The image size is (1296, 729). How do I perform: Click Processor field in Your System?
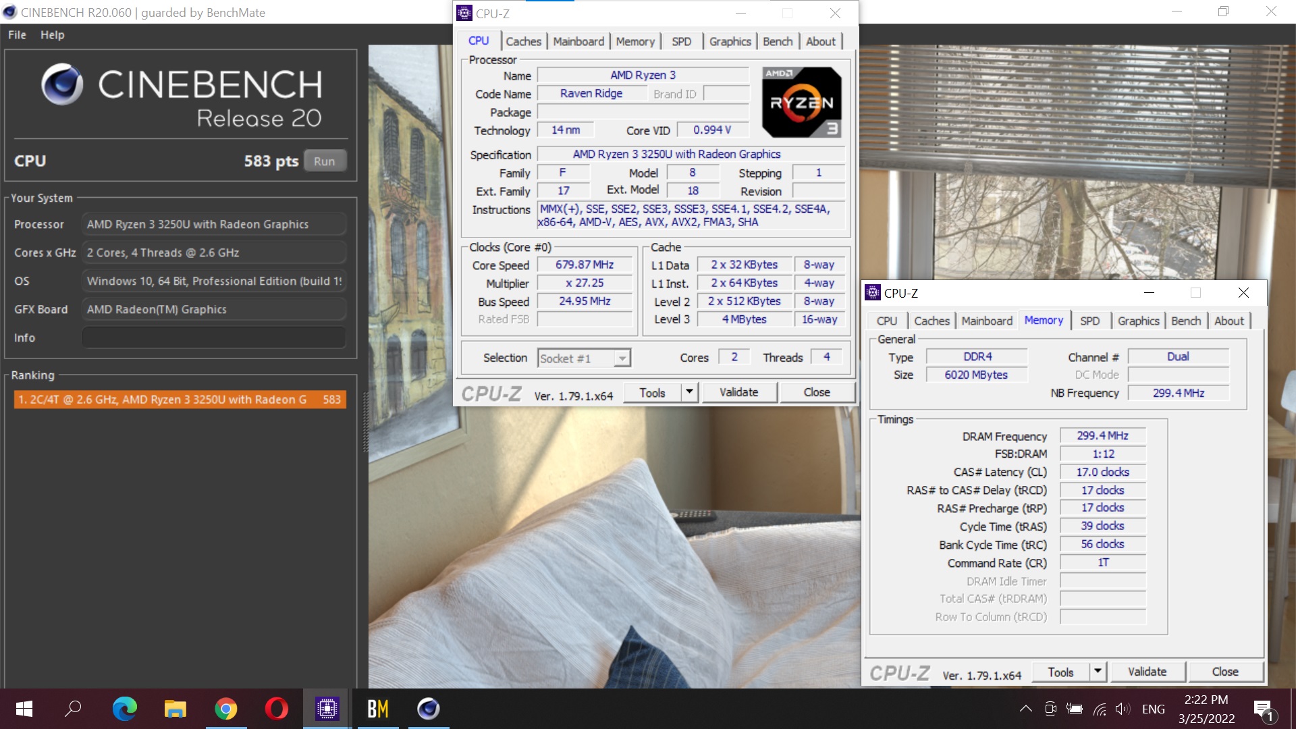pos(214,224)
